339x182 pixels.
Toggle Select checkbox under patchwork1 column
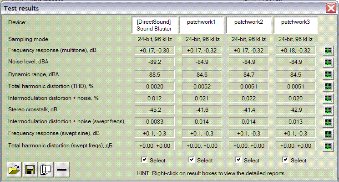coord(191,160)
